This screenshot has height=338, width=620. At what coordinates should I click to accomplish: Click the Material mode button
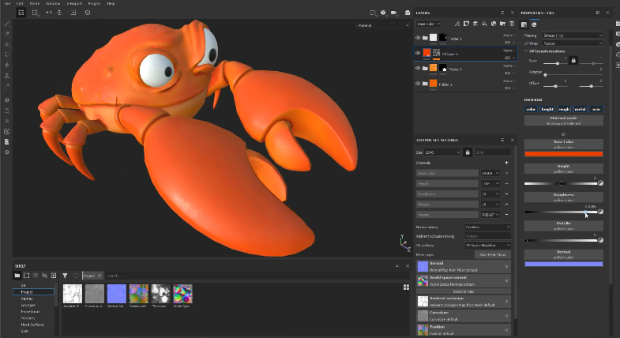click(563, 121)
